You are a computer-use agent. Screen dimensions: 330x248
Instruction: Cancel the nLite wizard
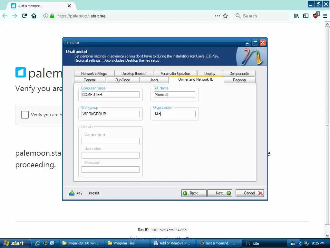250,193
